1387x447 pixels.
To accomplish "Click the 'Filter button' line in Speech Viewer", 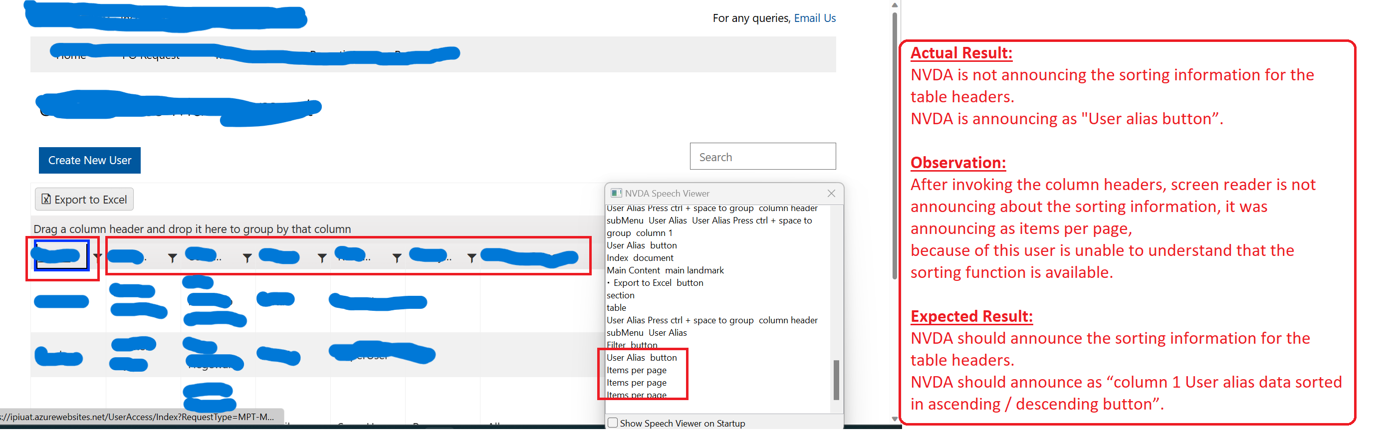I will pyautogui.click(x=632, y=345).
